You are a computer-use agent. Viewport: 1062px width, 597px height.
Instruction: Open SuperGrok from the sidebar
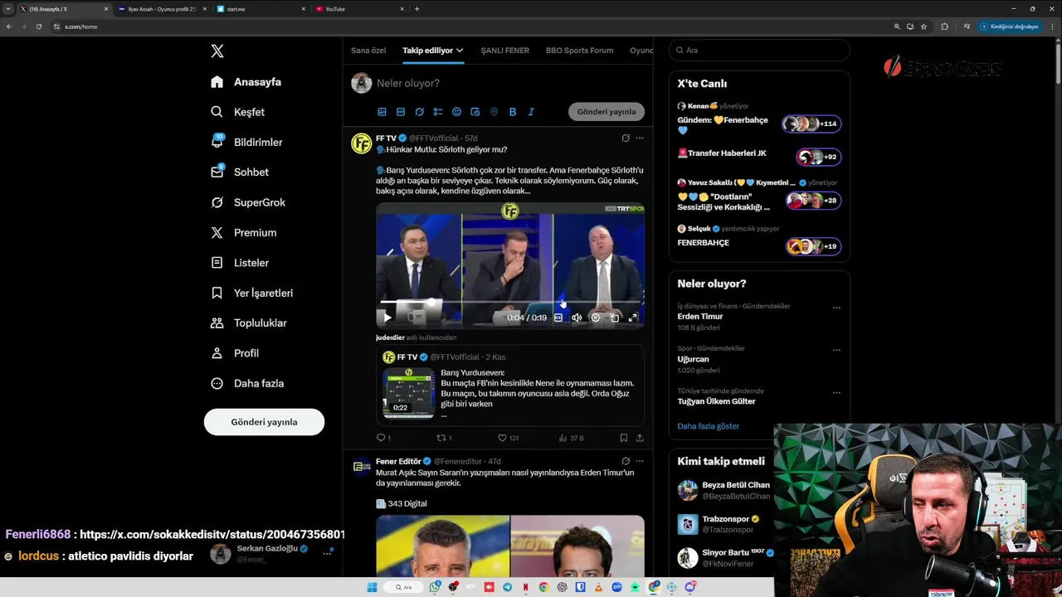pos(247,202)
